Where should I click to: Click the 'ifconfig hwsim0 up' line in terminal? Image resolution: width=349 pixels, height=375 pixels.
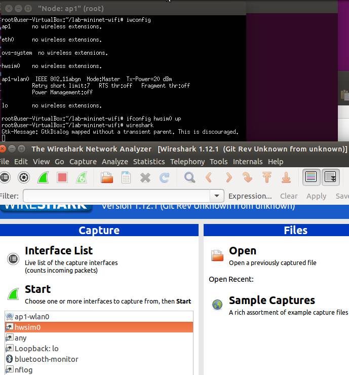click(153, 119)
